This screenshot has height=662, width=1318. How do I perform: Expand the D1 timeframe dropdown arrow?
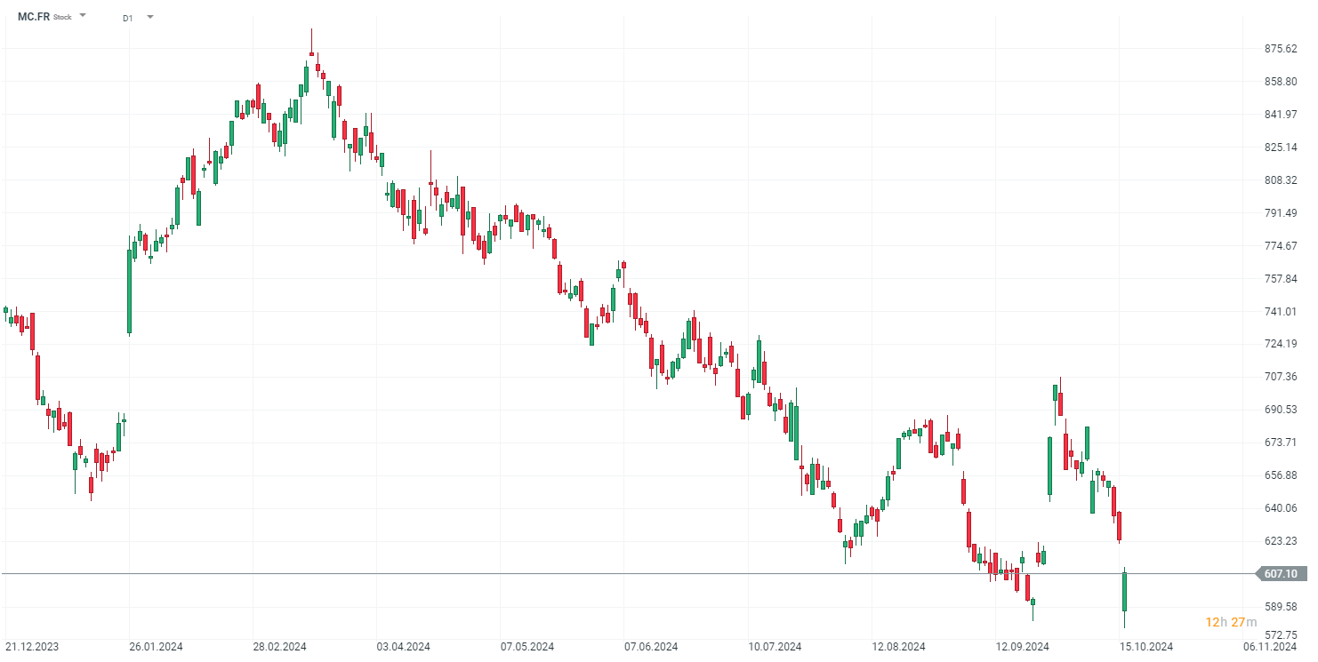tap(149, 17)
